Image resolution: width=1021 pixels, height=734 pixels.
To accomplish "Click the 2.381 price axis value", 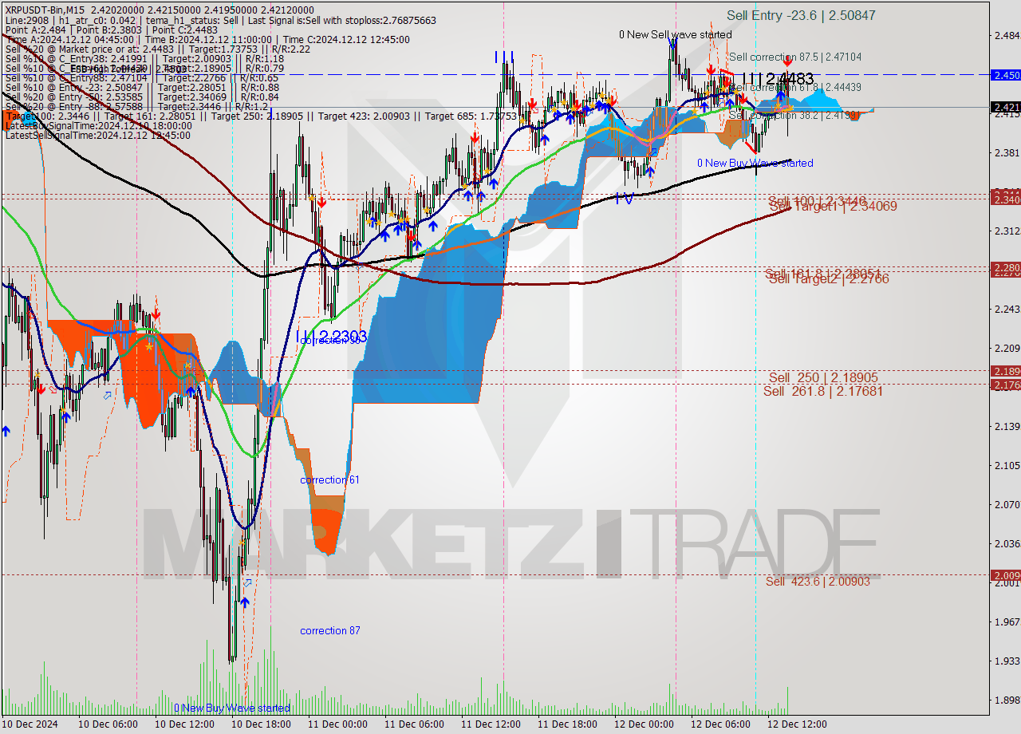I will coord(1006,152).
